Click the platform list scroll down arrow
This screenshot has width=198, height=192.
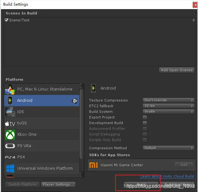point(82,175)
